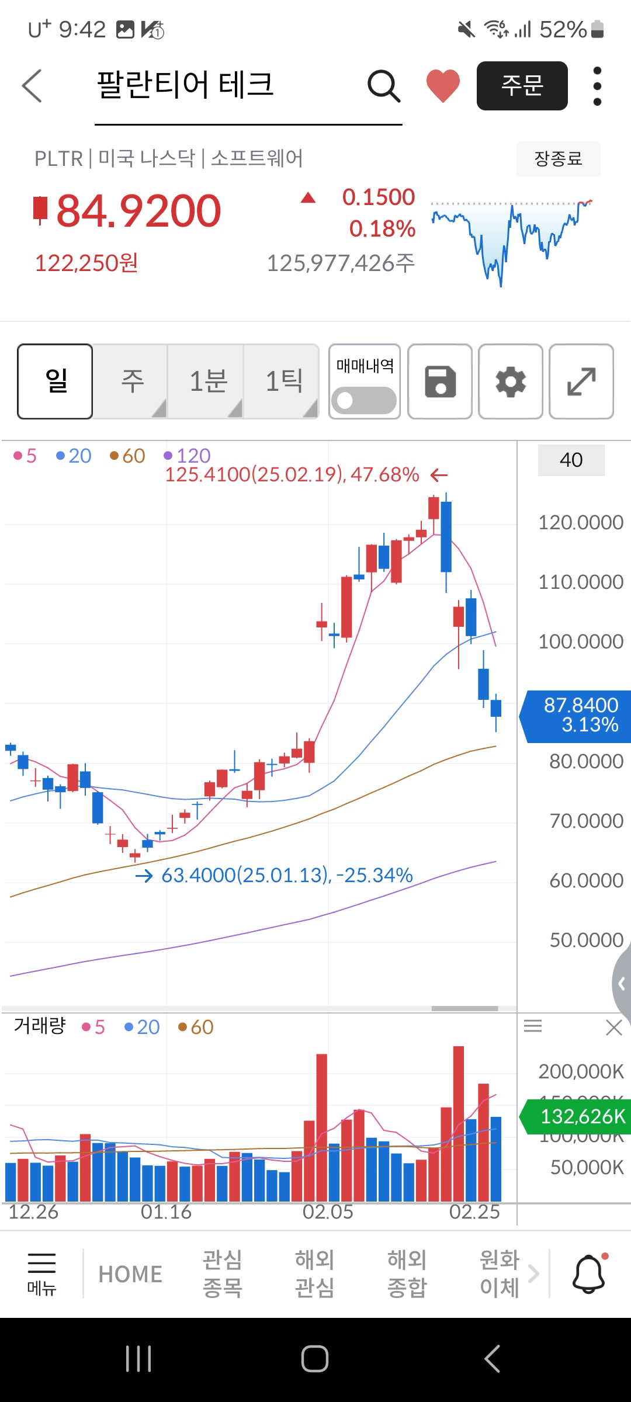The height and width of the screenshot is (1402, 631).
Task: Tap the 63.4000 low price annotation
Action: [x=287, y=875]
